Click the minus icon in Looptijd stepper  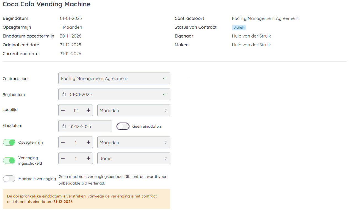pyautogui.click(x=63, y=110)
